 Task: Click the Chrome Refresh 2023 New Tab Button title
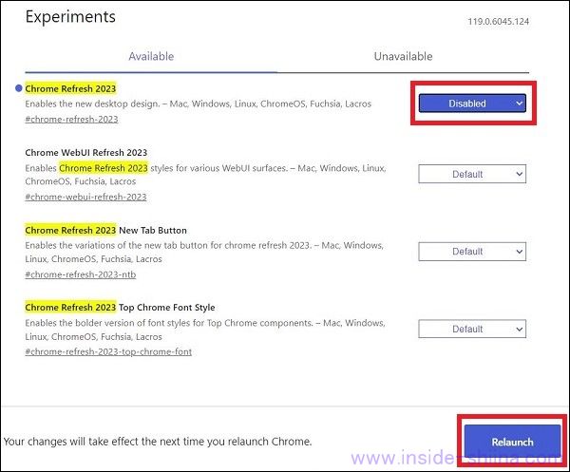(x=105, y=231)
